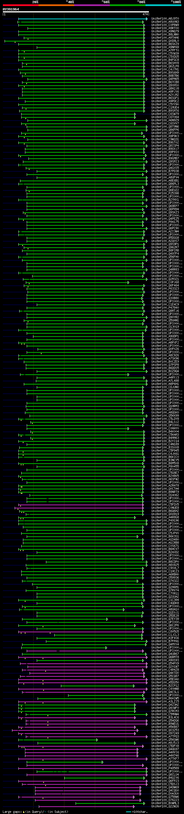
Task: Select hit label UniRef100_Q7PSP8
Action: point(165,365)
